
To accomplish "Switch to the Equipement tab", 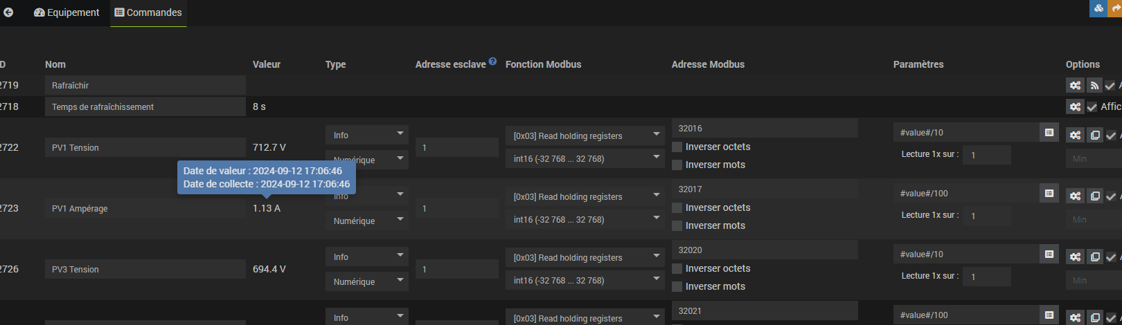I will pos(66,12).
